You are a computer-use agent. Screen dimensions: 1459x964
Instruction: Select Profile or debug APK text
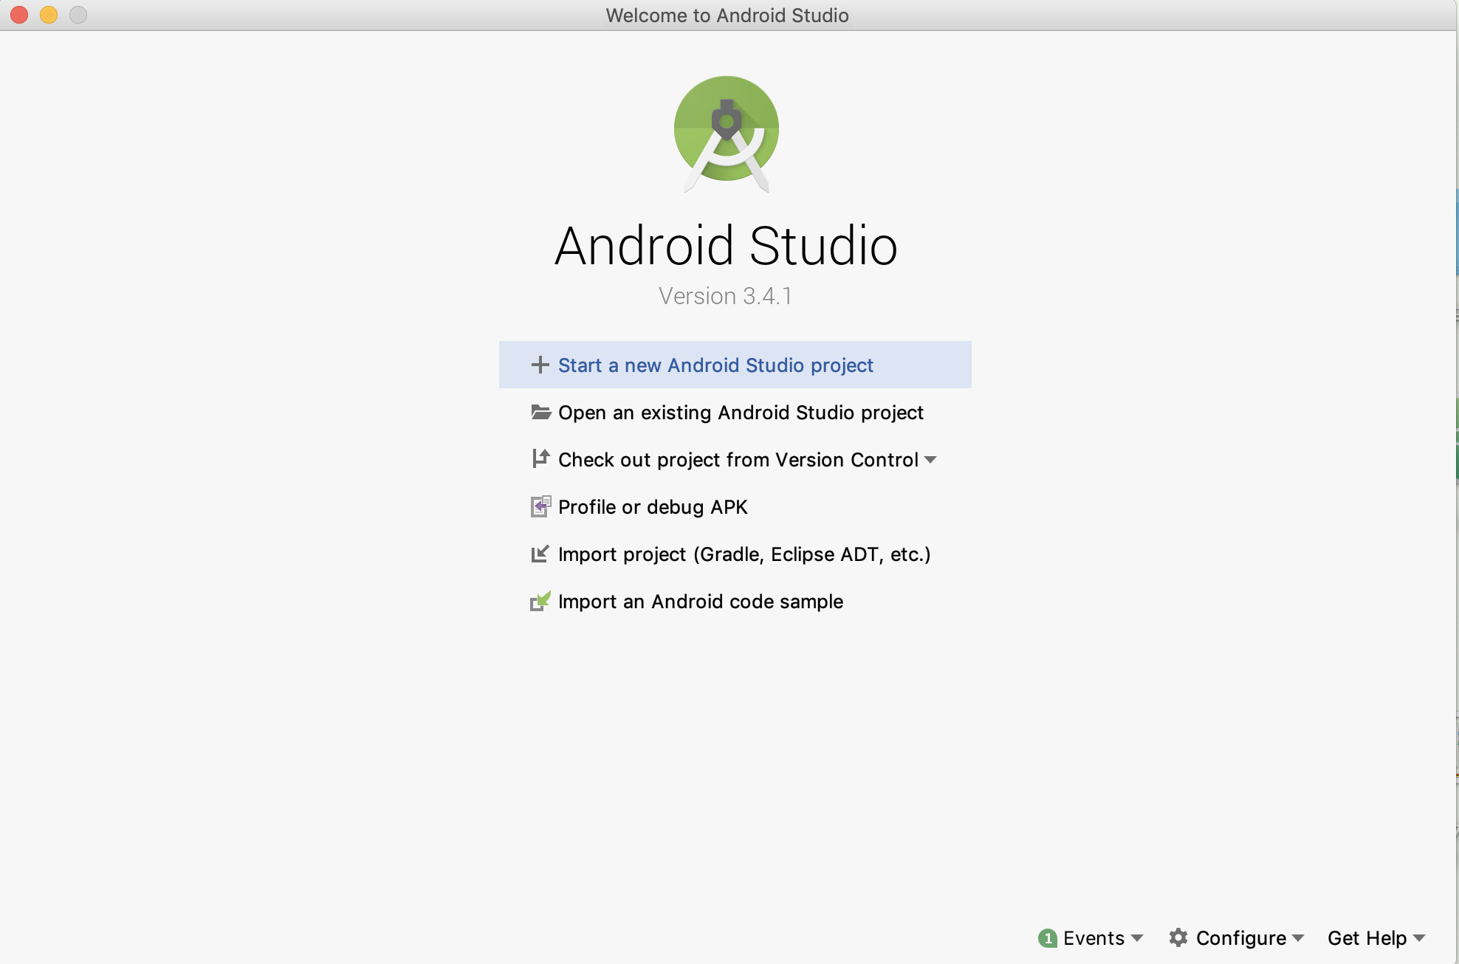653,507
